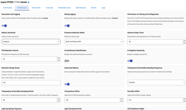The width and height of the screenshot is (186, 110).
Task: View the Logs tab
Action: point(104,8)
